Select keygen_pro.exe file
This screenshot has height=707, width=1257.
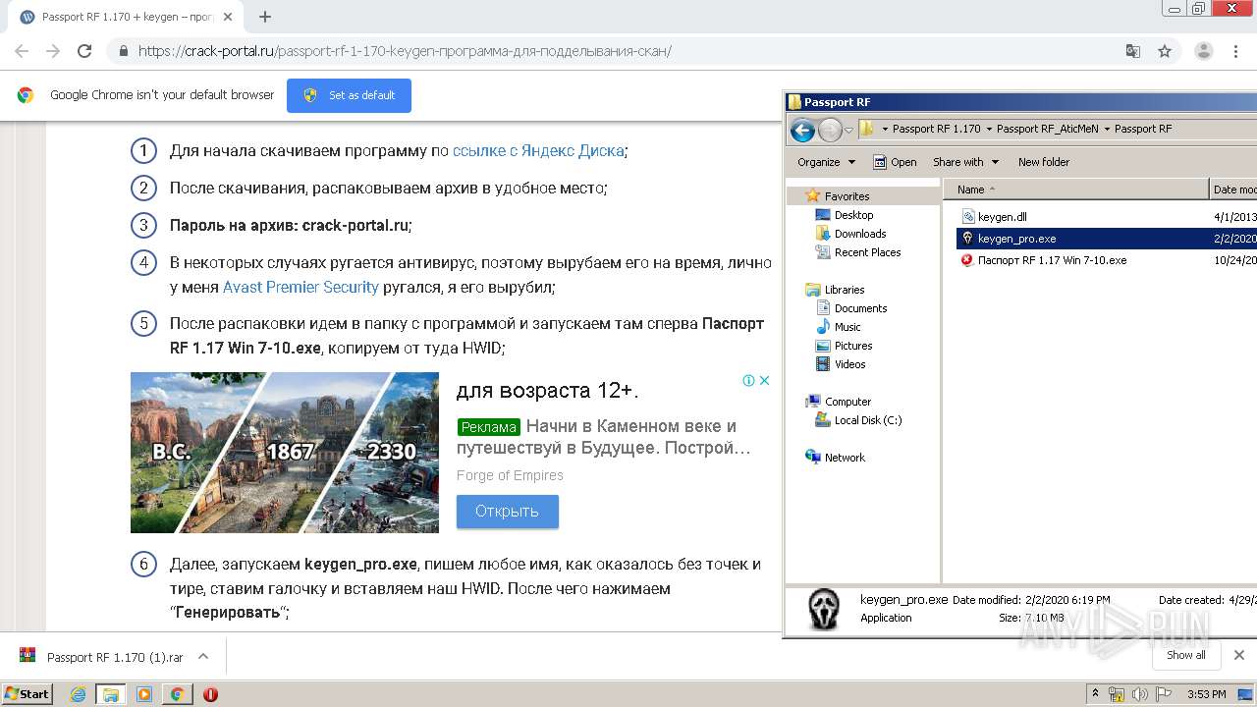click(1017, 239)
